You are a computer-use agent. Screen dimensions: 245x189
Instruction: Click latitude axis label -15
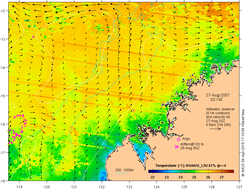(x=3, y=96)
